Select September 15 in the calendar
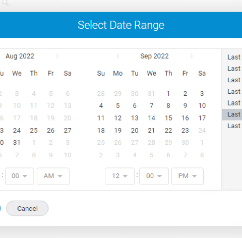Screen dimensions: 242x238 (x=168, y=118)
